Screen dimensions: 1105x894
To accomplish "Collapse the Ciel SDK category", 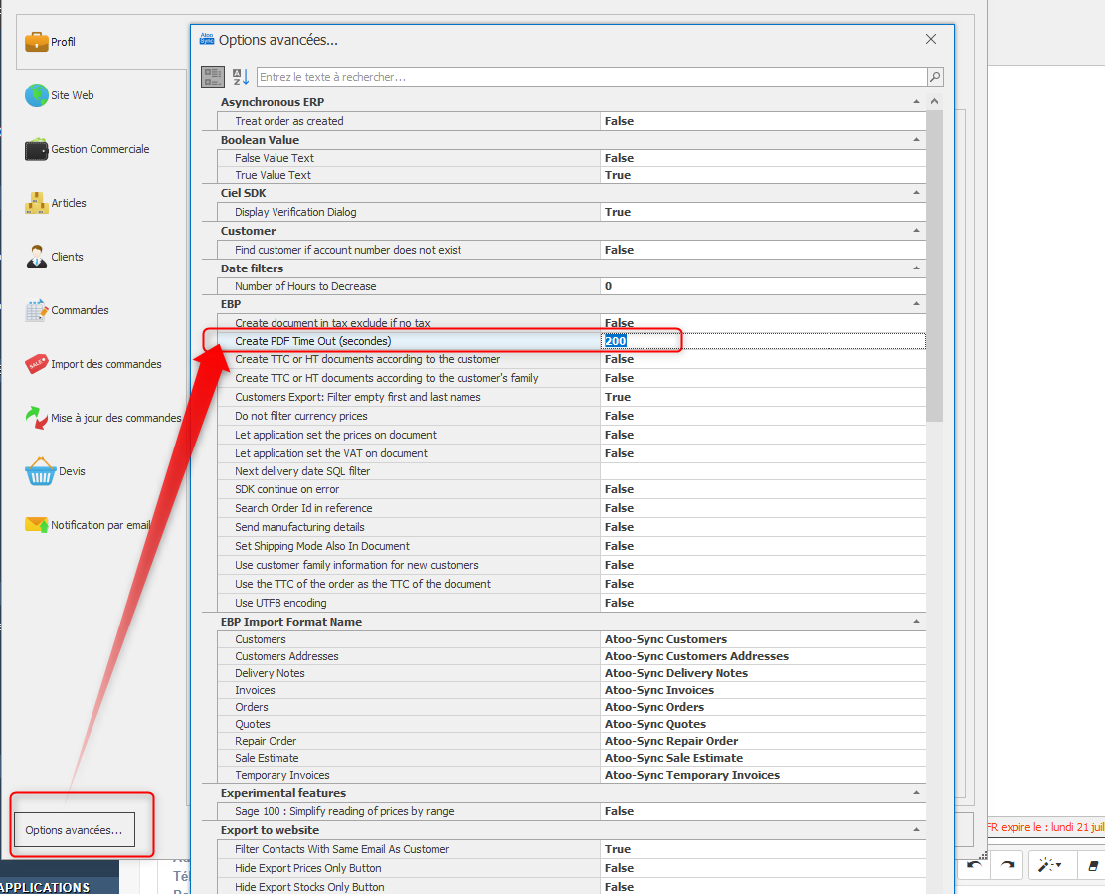I will click(x=916, y=192).
